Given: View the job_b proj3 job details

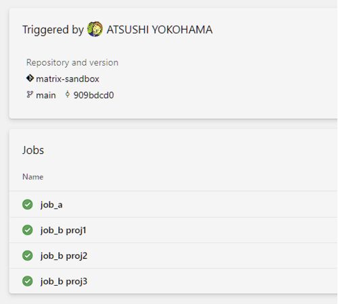Looking at the screenshot, I should pyautogui.click(x=173, y=281).
